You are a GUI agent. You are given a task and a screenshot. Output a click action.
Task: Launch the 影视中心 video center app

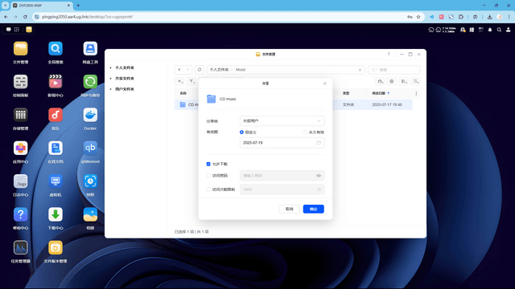pyautogui.click(x=56, y=82)
